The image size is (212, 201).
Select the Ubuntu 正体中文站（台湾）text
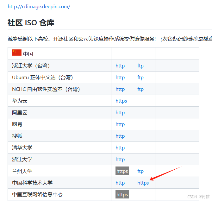click(x=43, y=78)
